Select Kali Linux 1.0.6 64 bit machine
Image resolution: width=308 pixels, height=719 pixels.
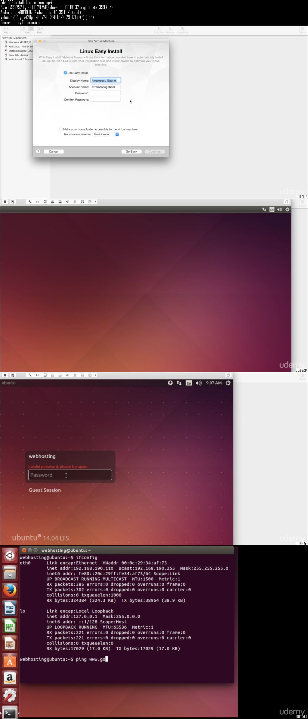19,46
